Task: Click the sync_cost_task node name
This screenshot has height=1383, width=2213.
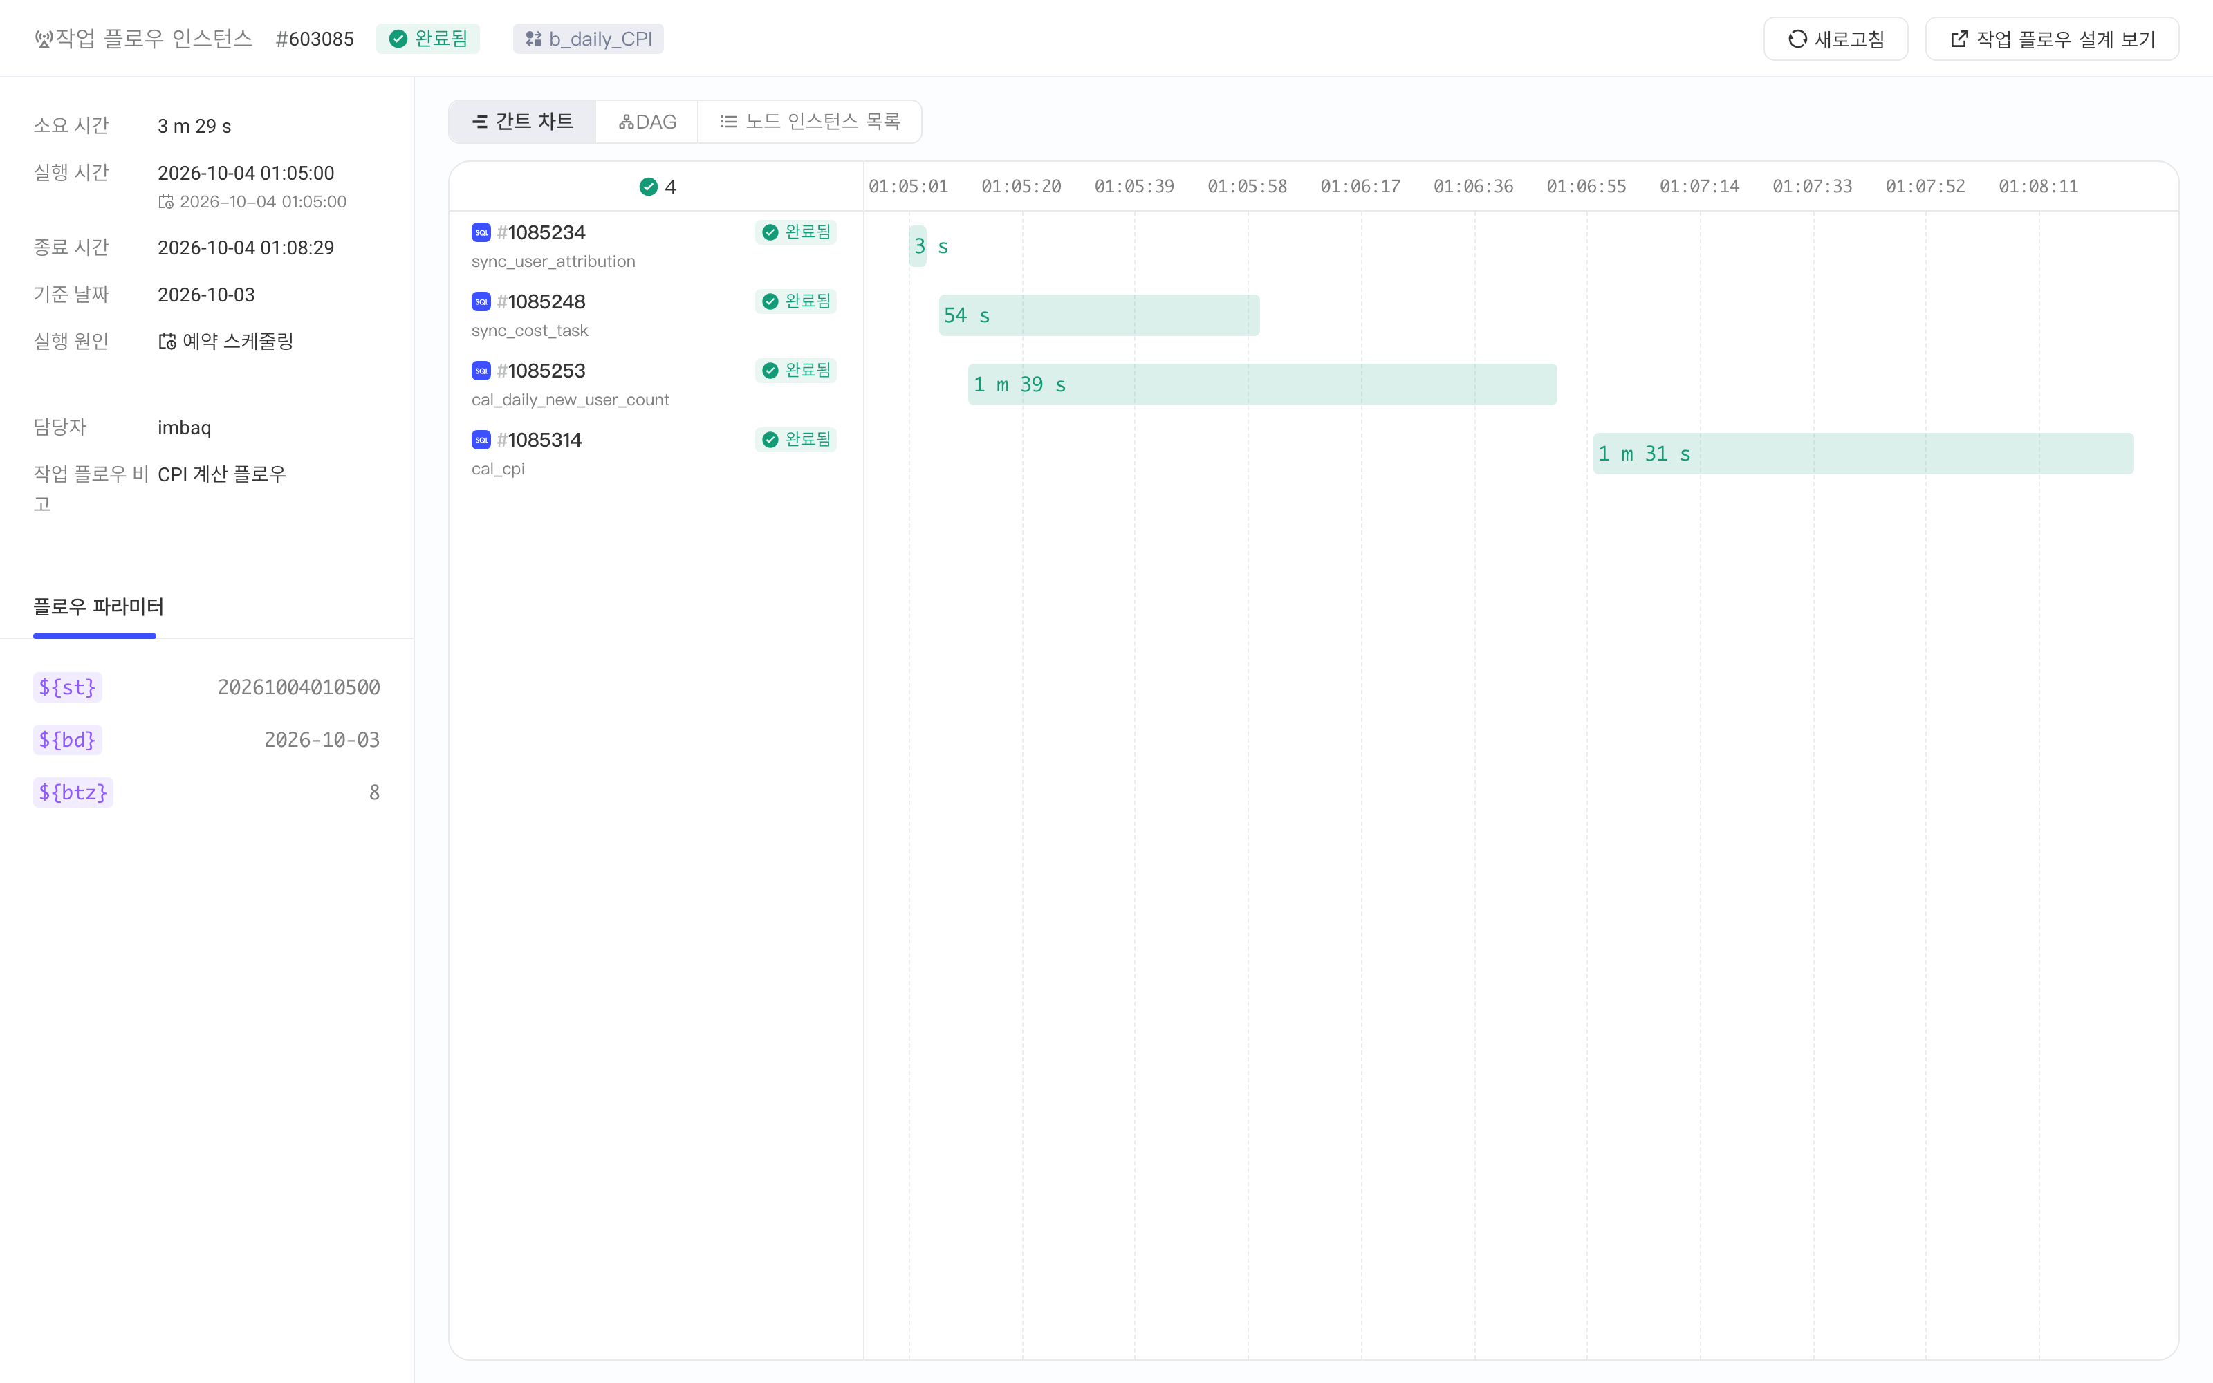Action: click(530, 331)
